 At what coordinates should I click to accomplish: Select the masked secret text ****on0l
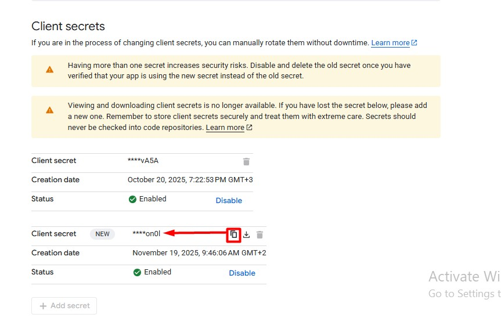pos(146,234)
